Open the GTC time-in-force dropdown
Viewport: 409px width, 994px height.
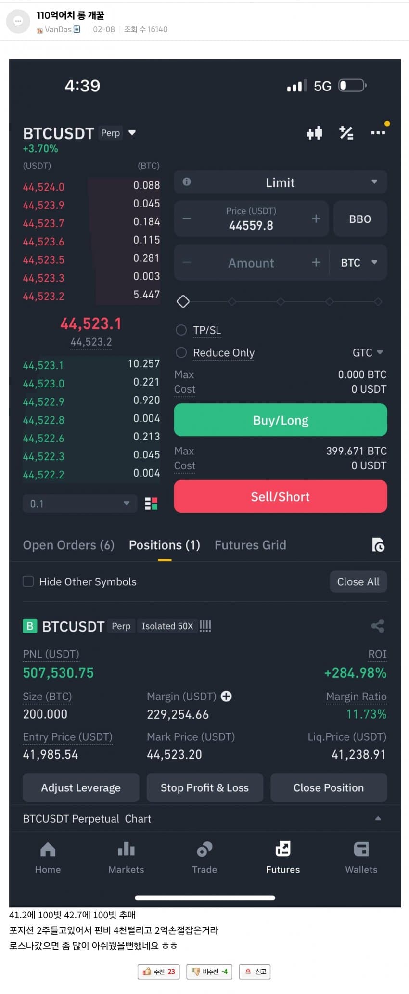pos(368,353)
